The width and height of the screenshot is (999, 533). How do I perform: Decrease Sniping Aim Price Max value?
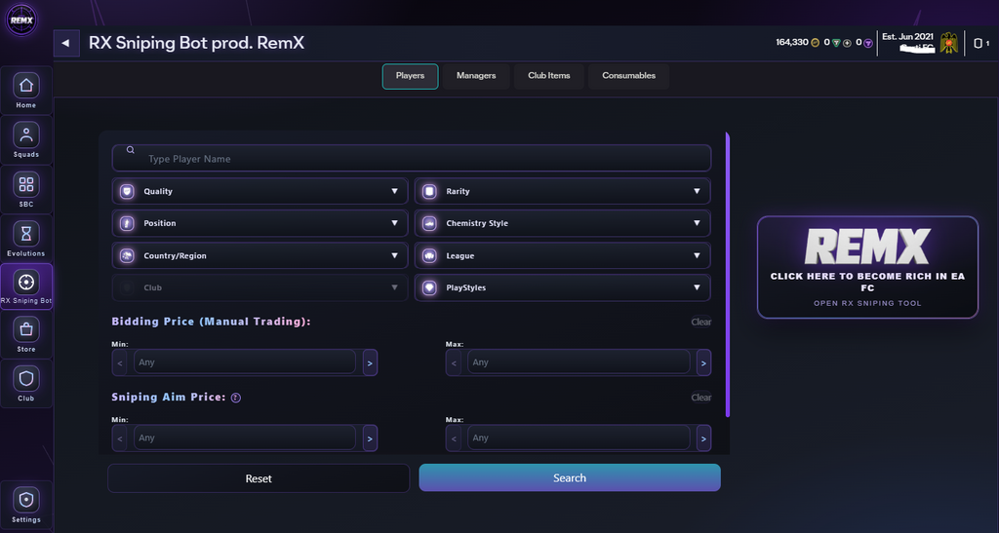pyautogui.click(x=454, y=438)
